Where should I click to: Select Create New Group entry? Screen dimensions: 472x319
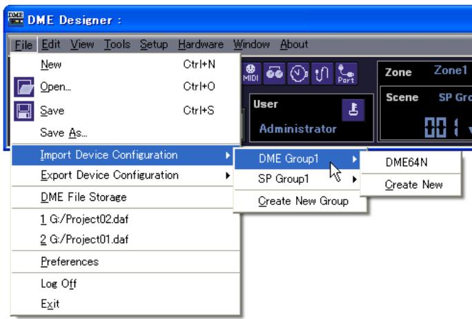[x=300, y=201]
